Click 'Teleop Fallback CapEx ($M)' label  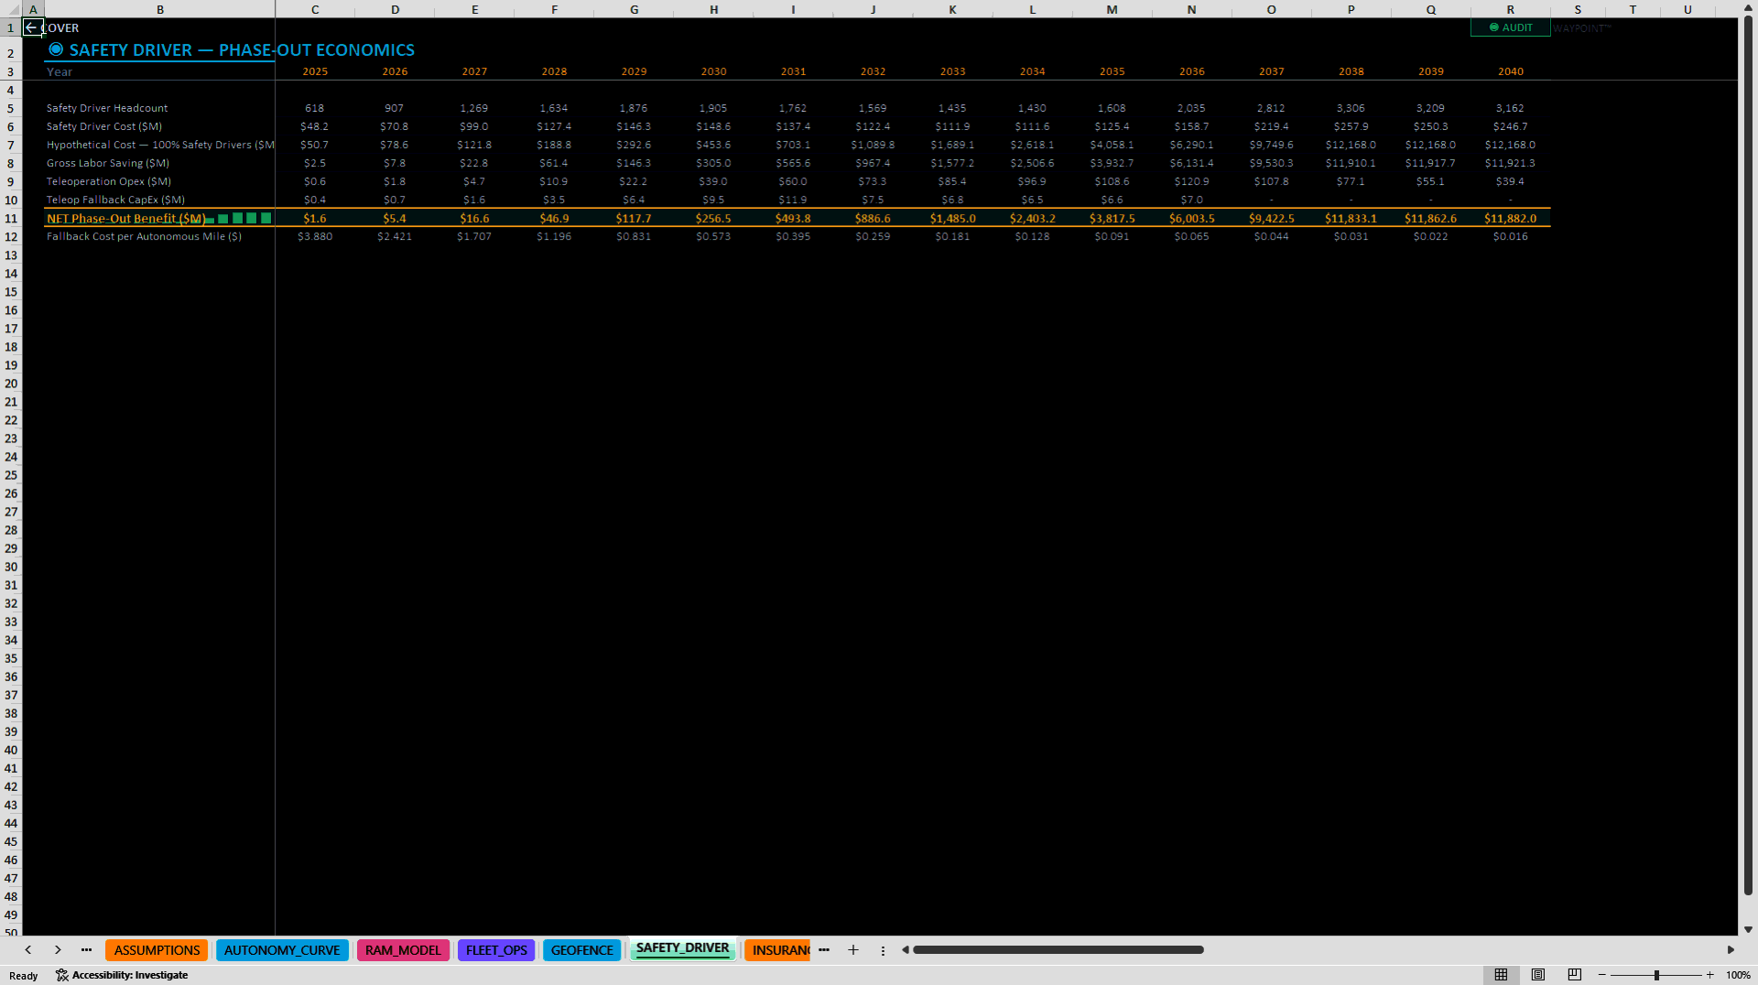[115, 200]
